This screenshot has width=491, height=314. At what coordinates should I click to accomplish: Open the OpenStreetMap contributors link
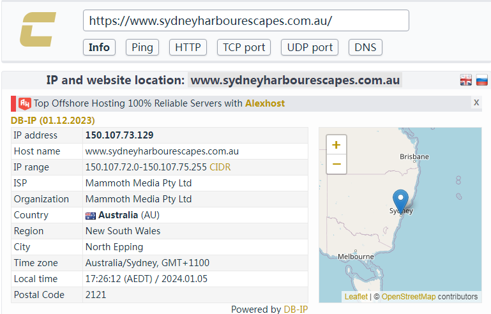coord(409,297)
